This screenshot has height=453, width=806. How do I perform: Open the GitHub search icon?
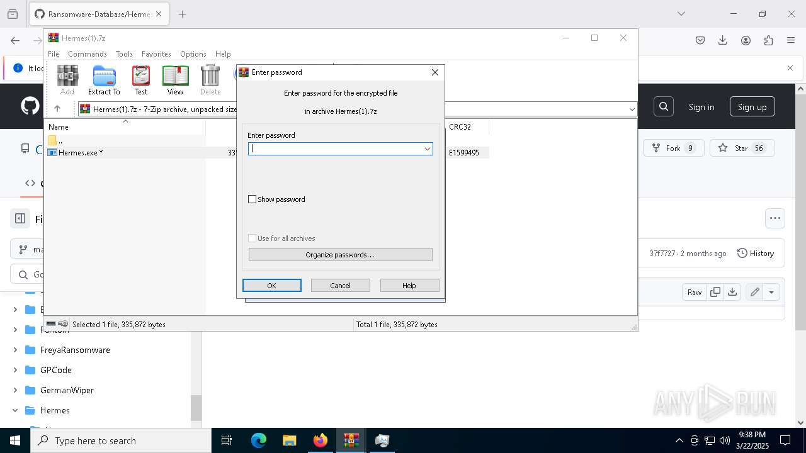pos(664,107)
